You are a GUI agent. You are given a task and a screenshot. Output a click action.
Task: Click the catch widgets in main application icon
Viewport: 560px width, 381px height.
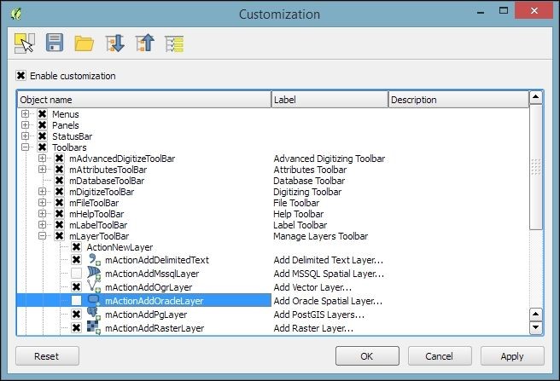click(x=26, y=42)
